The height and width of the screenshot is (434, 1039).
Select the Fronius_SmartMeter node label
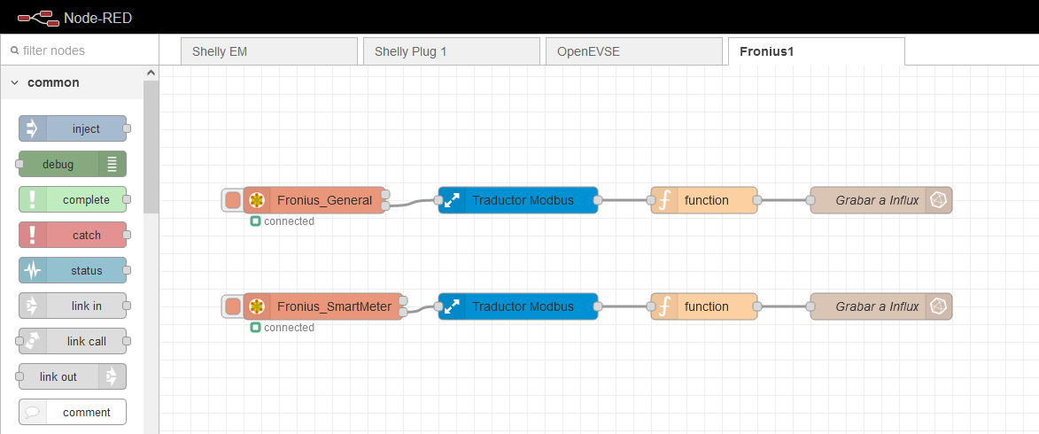[334, 306]
